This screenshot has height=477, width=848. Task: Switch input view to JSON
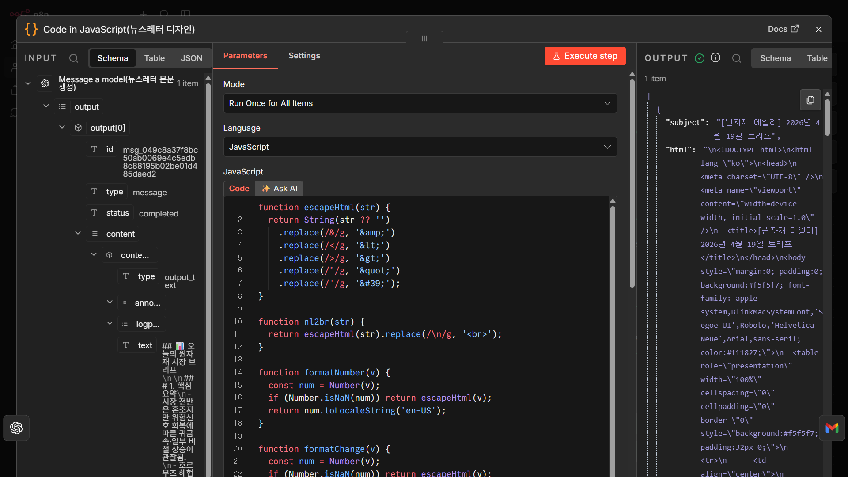point(191,58)
